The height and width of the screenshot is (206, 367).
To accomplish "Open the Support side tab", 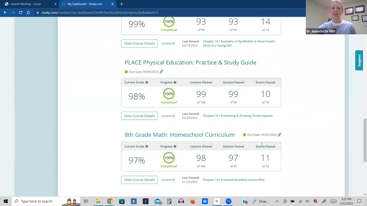I will point(359,60).
